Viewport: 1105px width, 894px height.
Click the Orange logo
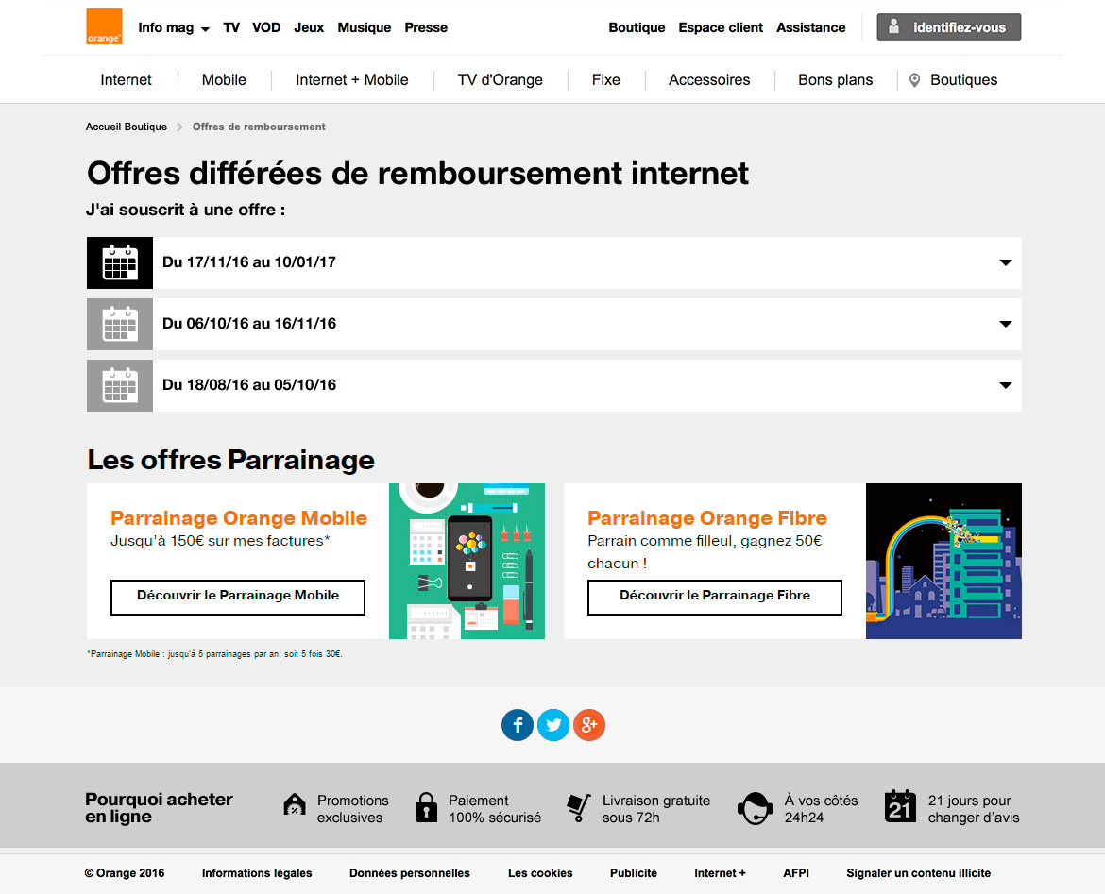pos(104,27)
